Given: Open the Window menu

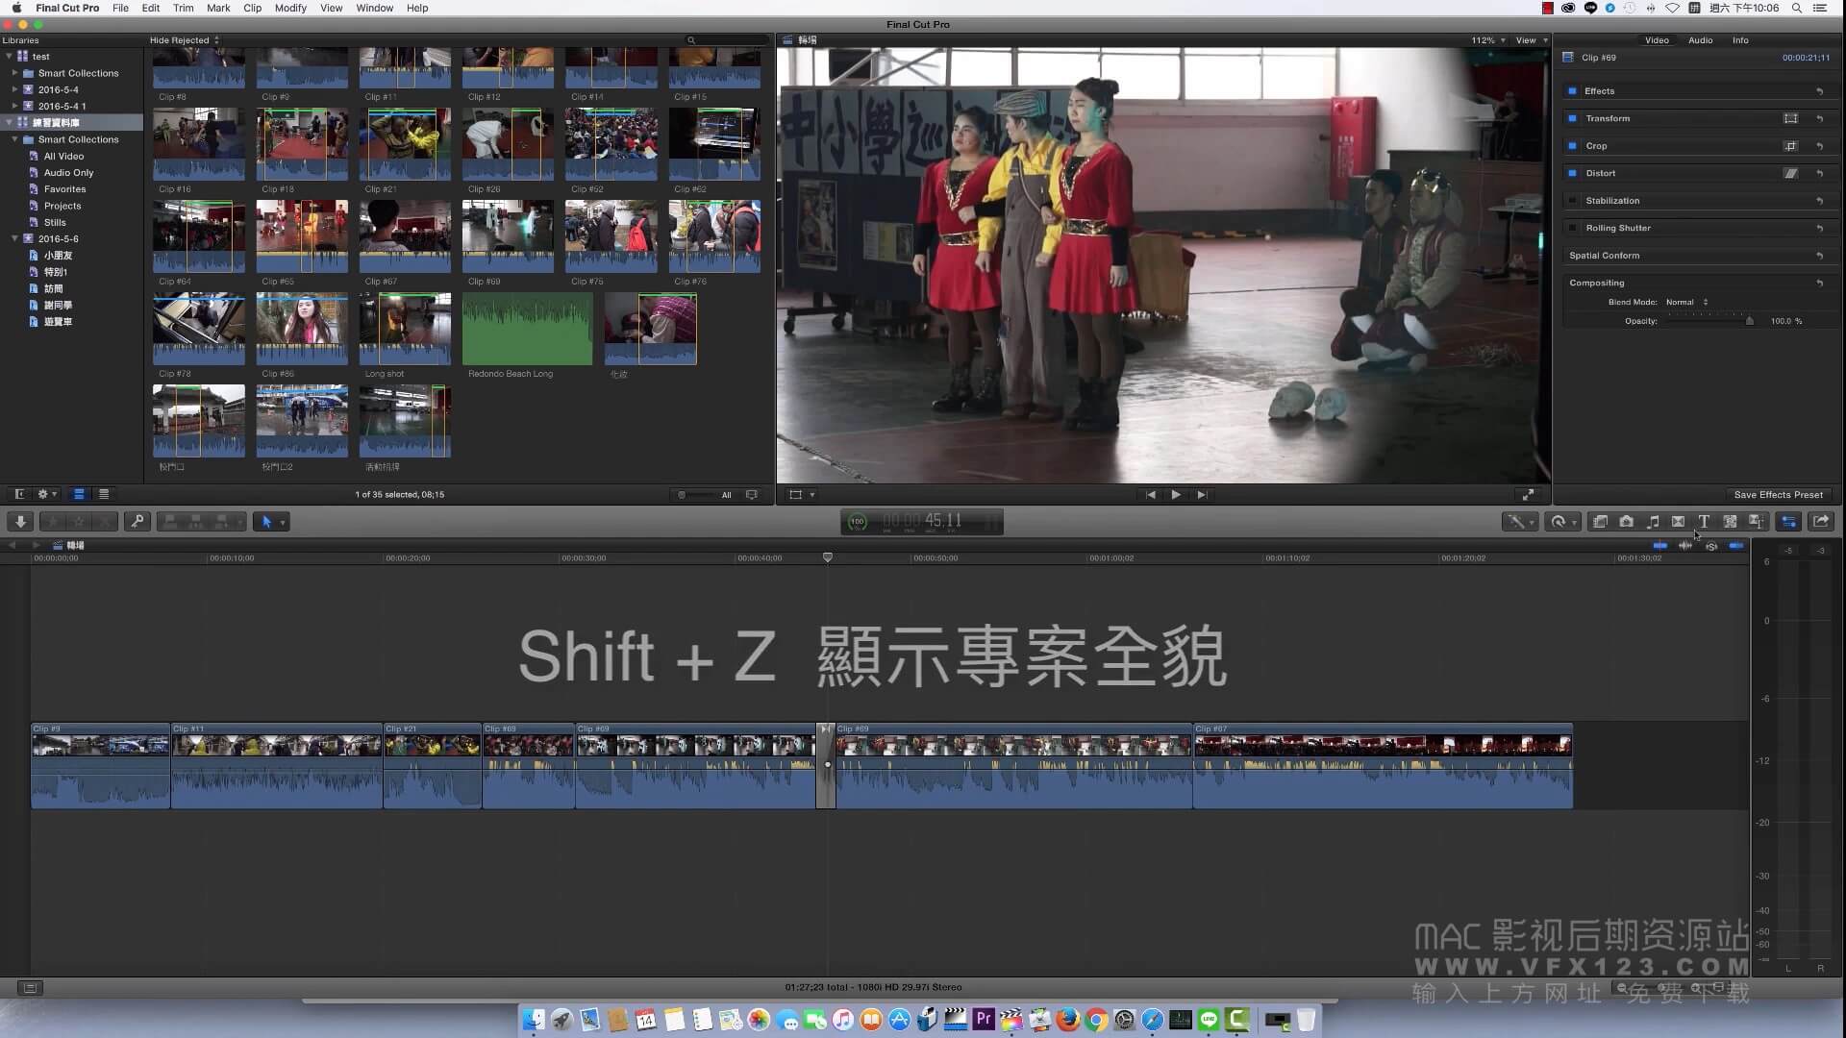Looking at the screenshot, I should 374,8.
